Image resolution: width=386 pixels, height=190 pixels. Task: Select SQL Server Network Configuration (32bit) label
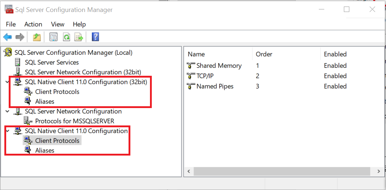tap(83, 72)
